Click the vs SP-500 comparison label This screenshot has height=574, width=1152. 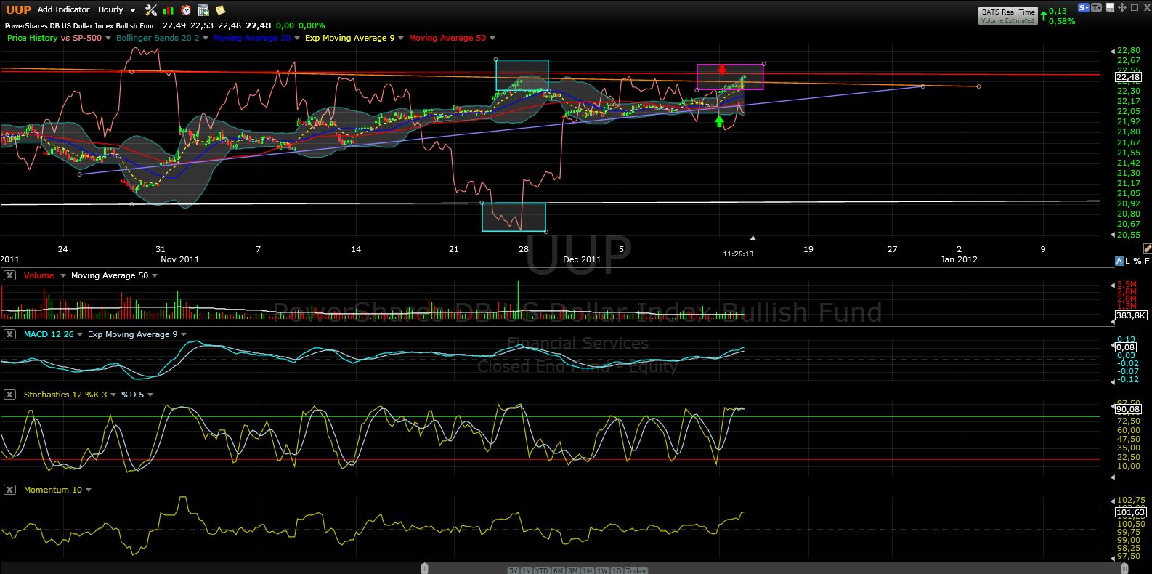[x=81, y=38]
